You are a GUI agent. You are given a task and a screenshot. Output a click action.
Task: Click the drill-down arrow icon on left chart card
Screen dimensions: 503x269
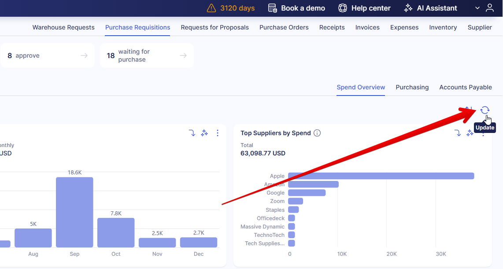[192, 133]
